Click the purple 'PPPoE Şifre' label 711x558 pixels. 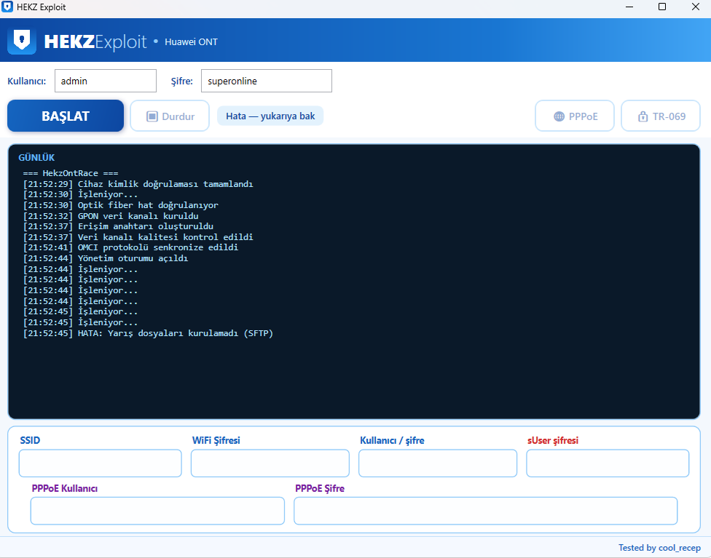coord(320,488)
